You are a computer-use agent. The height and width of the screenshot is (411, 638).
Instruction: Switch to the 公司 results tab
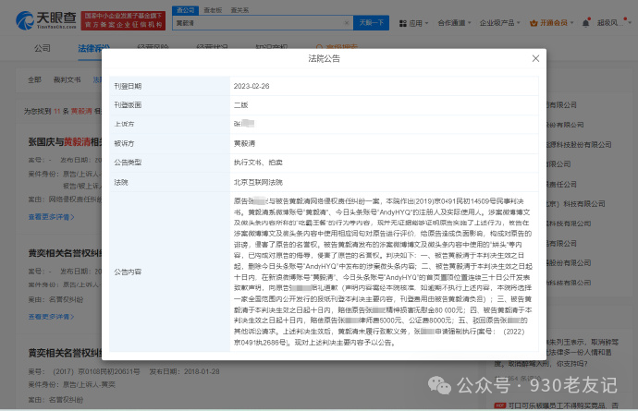[x=43, y=47]
